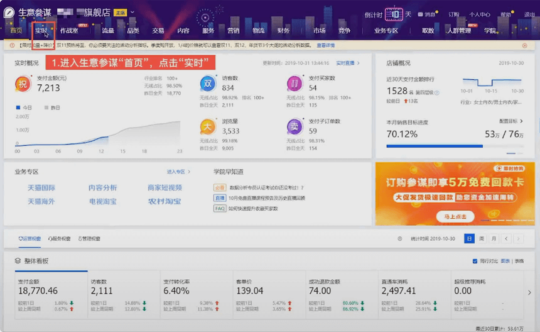Image resolution: width=540 pixels, height=332 pixels.
Task: Toggle the 同行对比 checkbox
Action: (475, 261)
